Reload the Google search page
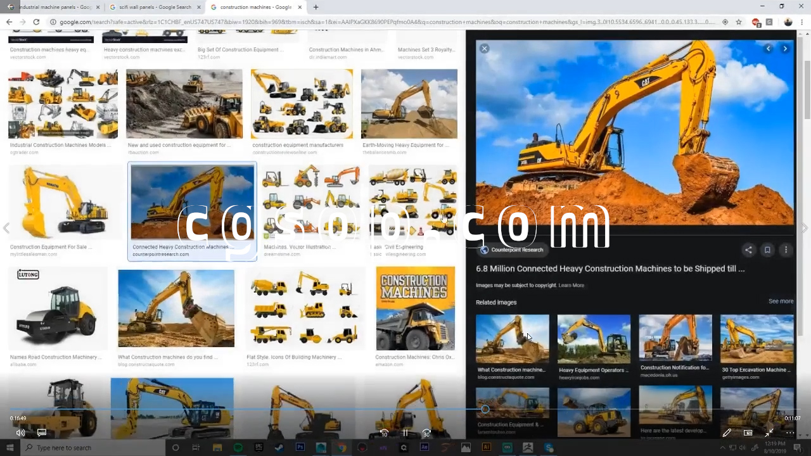 coord(36,22)
